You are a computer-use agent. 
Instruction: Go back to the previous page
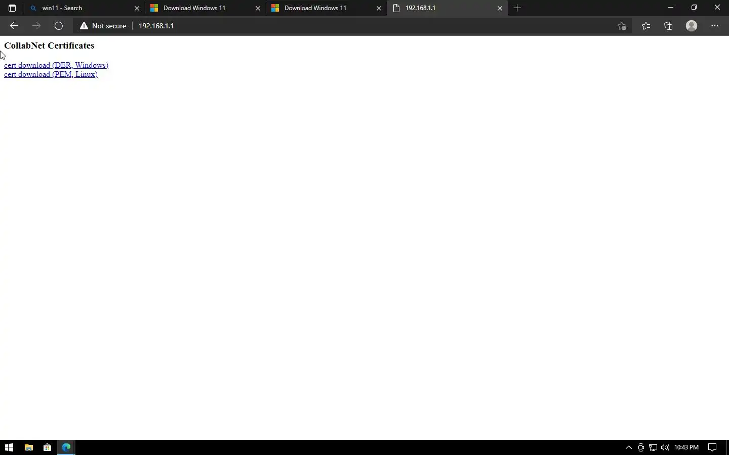pyautogui.click(x=14, y=26)
